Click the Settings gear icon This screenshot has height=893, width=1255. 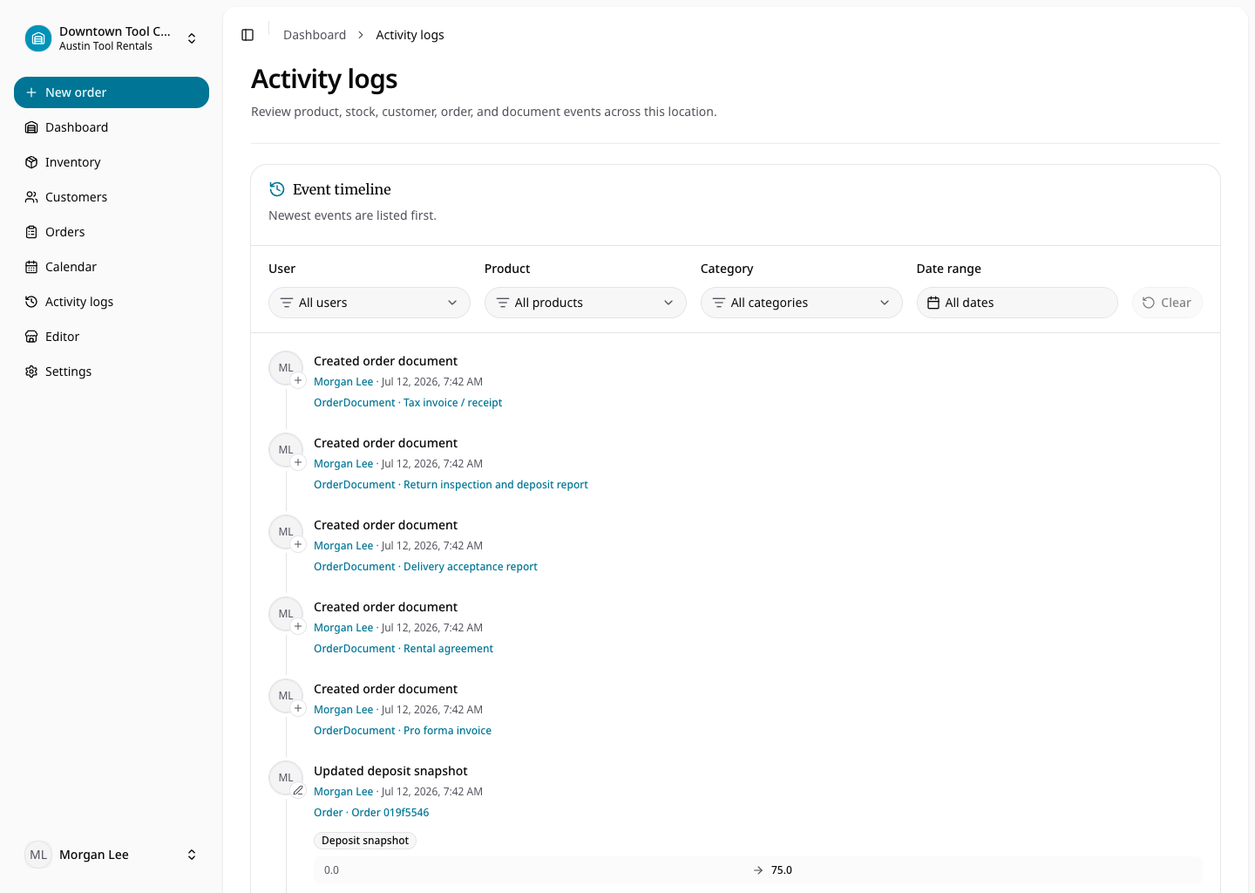tap(31, 372)
